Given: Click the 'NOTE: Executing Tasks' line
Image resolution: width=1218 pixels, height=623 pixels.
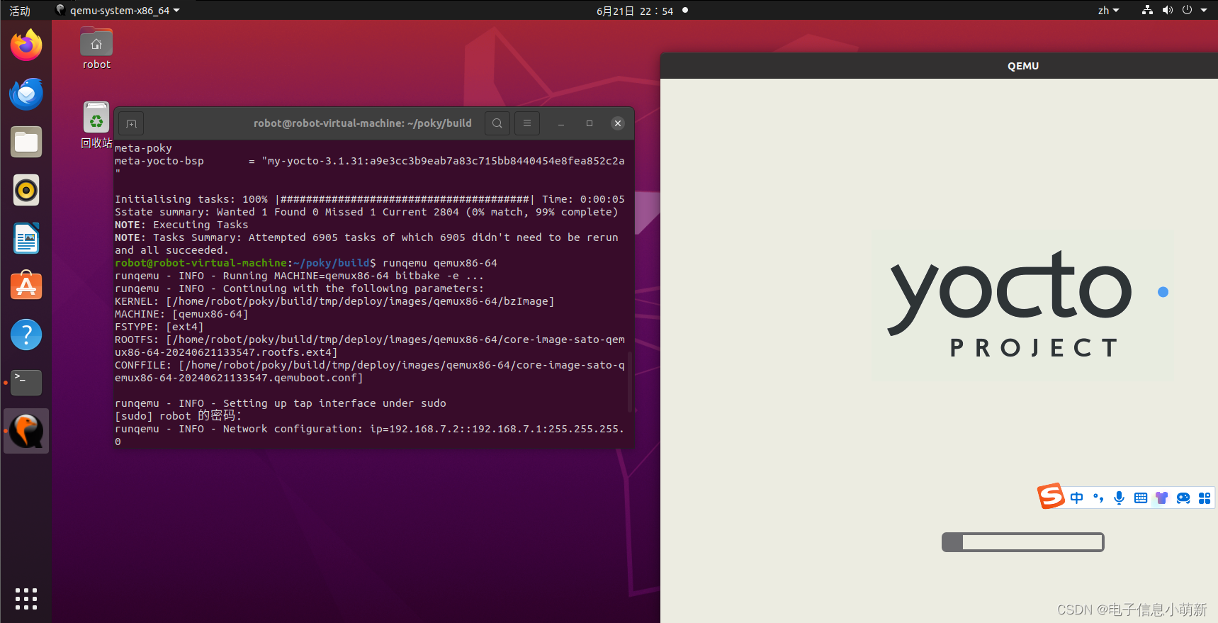Looking at the screenshot, I should point(181,225).
